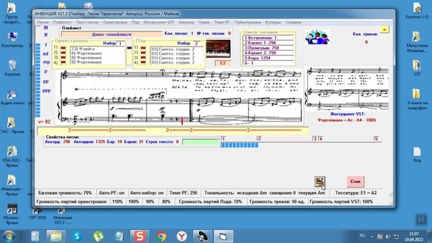Click the icon button left of Стоп
Viewport: 432px width, 243px height.
point(319,182)
